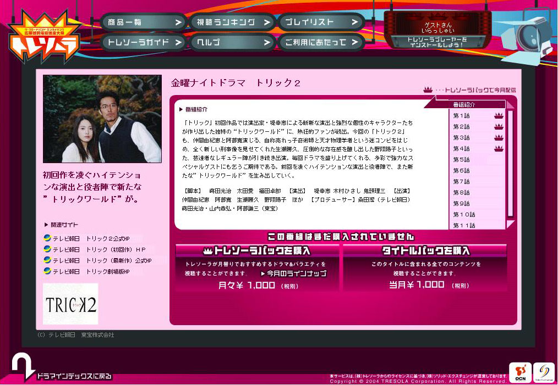This screenshot has height=385, width=558.
Task: Click the 当月¥1,000 price text
Action: click(x=429, y=285)
